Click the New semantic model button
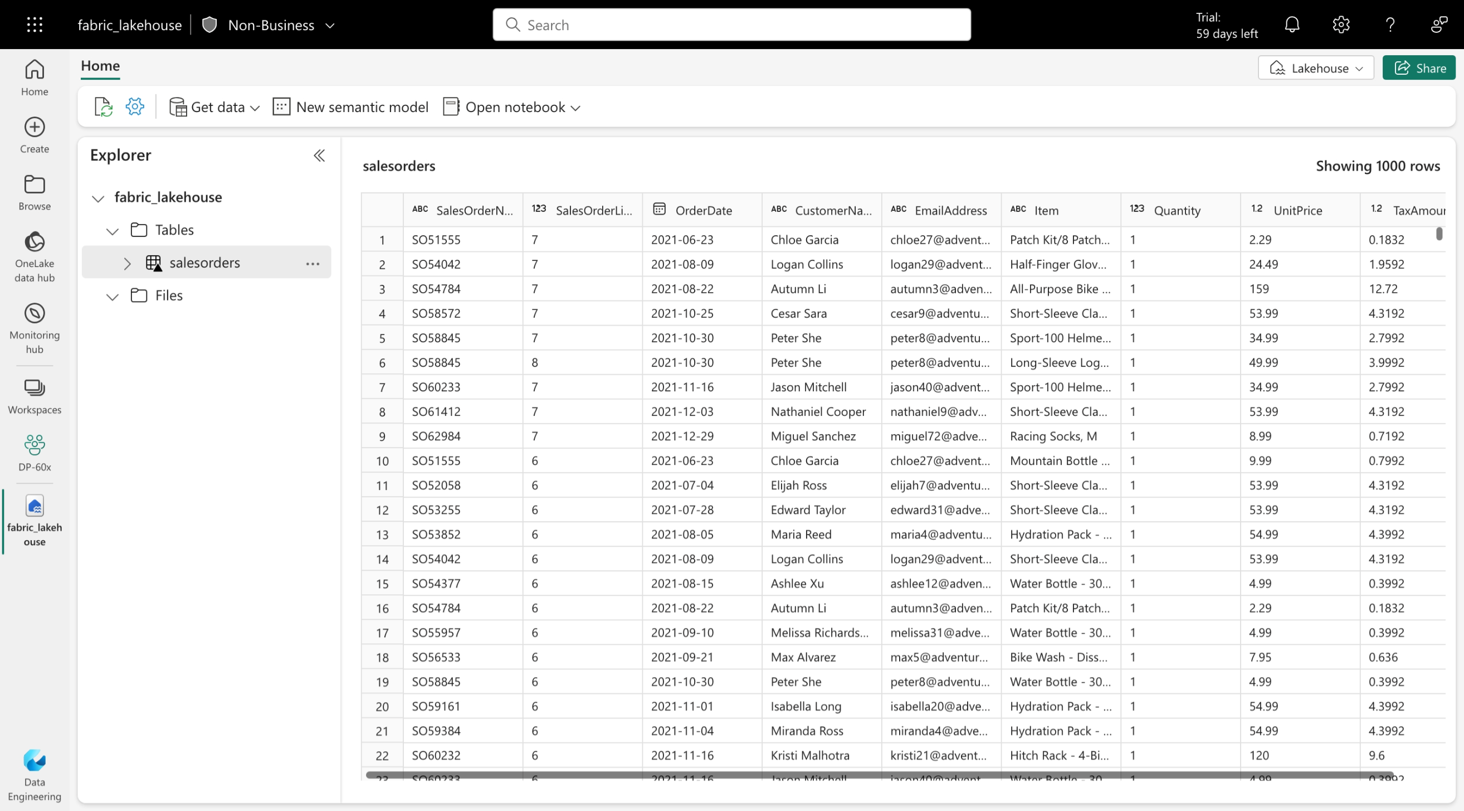The height and width of the screenshot is (811, 1464). (352, 107)
